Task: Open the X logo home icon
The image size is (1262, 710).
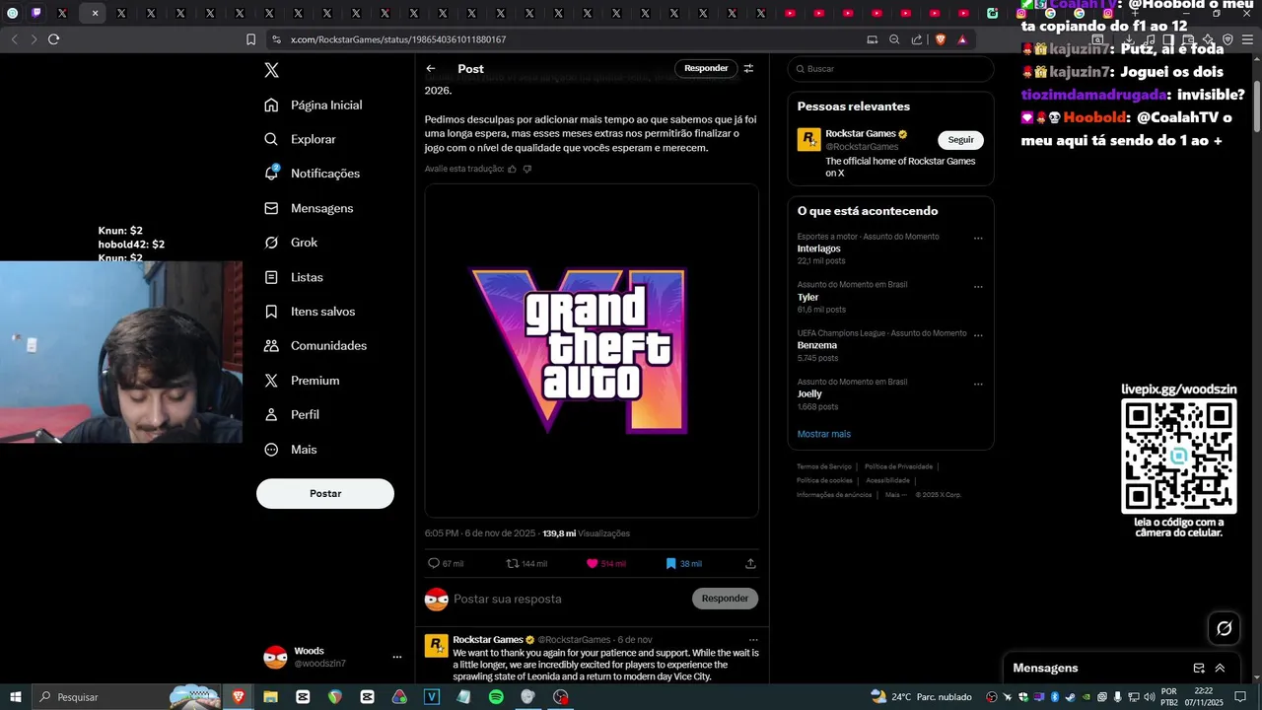Action: (271, 70)
